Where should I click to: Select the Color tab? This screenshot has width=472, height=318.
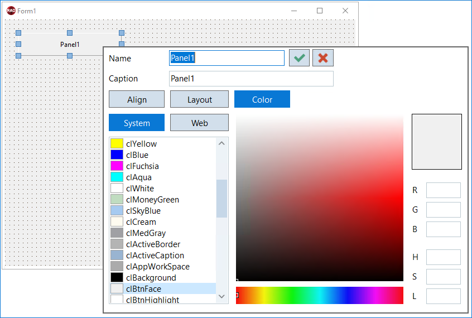[262, 99]
